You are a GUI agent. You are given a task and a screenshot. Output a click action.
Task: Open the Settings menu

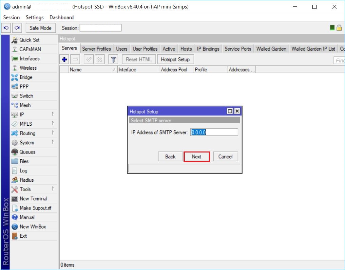coord(35,17)
